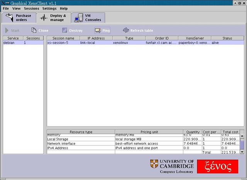Click the Clone toolbar icon
Image resolution: width=247 pixels, height=180 pixels.
point(34,30)
